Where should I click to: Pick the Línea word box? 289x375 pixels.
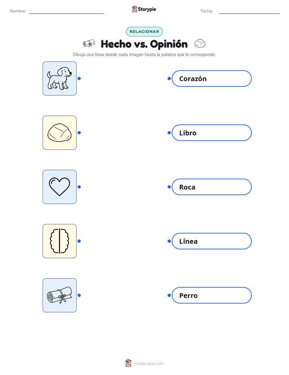point(212,241)
